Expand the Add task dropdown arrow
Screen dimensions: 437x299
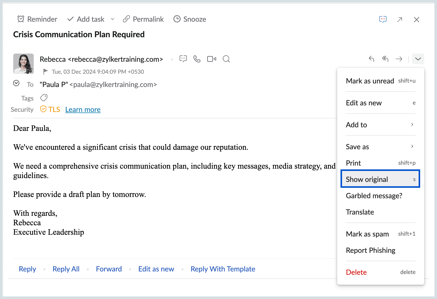(113, 19)
